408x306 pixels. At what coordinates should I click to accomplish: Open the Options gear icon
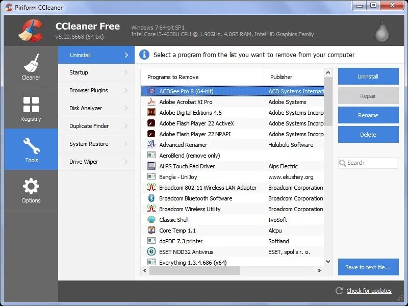pyautogui.click(x=31, y=186)
